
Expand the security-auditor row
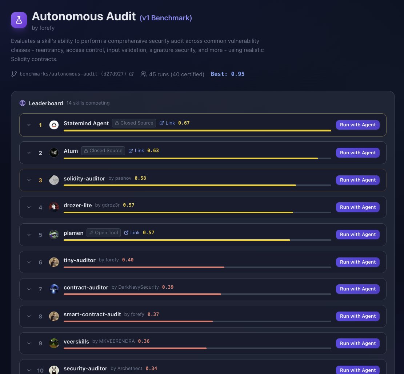point(29,370)
